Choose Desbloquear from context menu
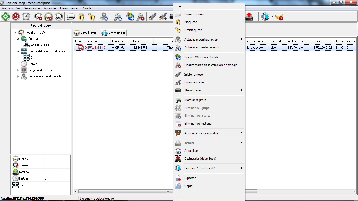The width and height of the screenshot is (358, 201). click(x=209, y=30)
